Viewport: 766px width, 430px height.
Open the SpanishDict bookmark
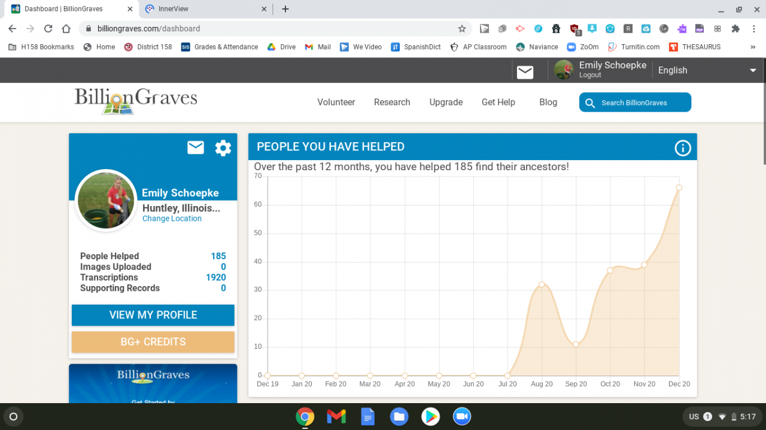pyautogui.click(x=416, y=47)
